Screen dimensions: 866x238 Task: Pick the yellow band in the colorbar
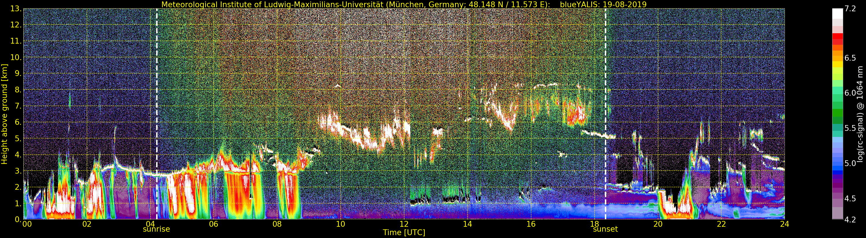837,64
